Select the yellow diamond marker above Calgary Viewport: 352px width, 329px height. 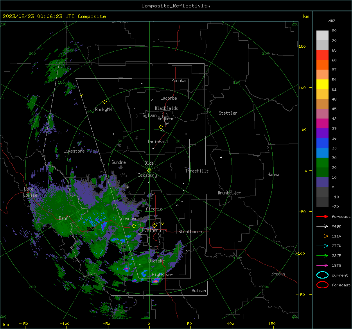point(154,225)
